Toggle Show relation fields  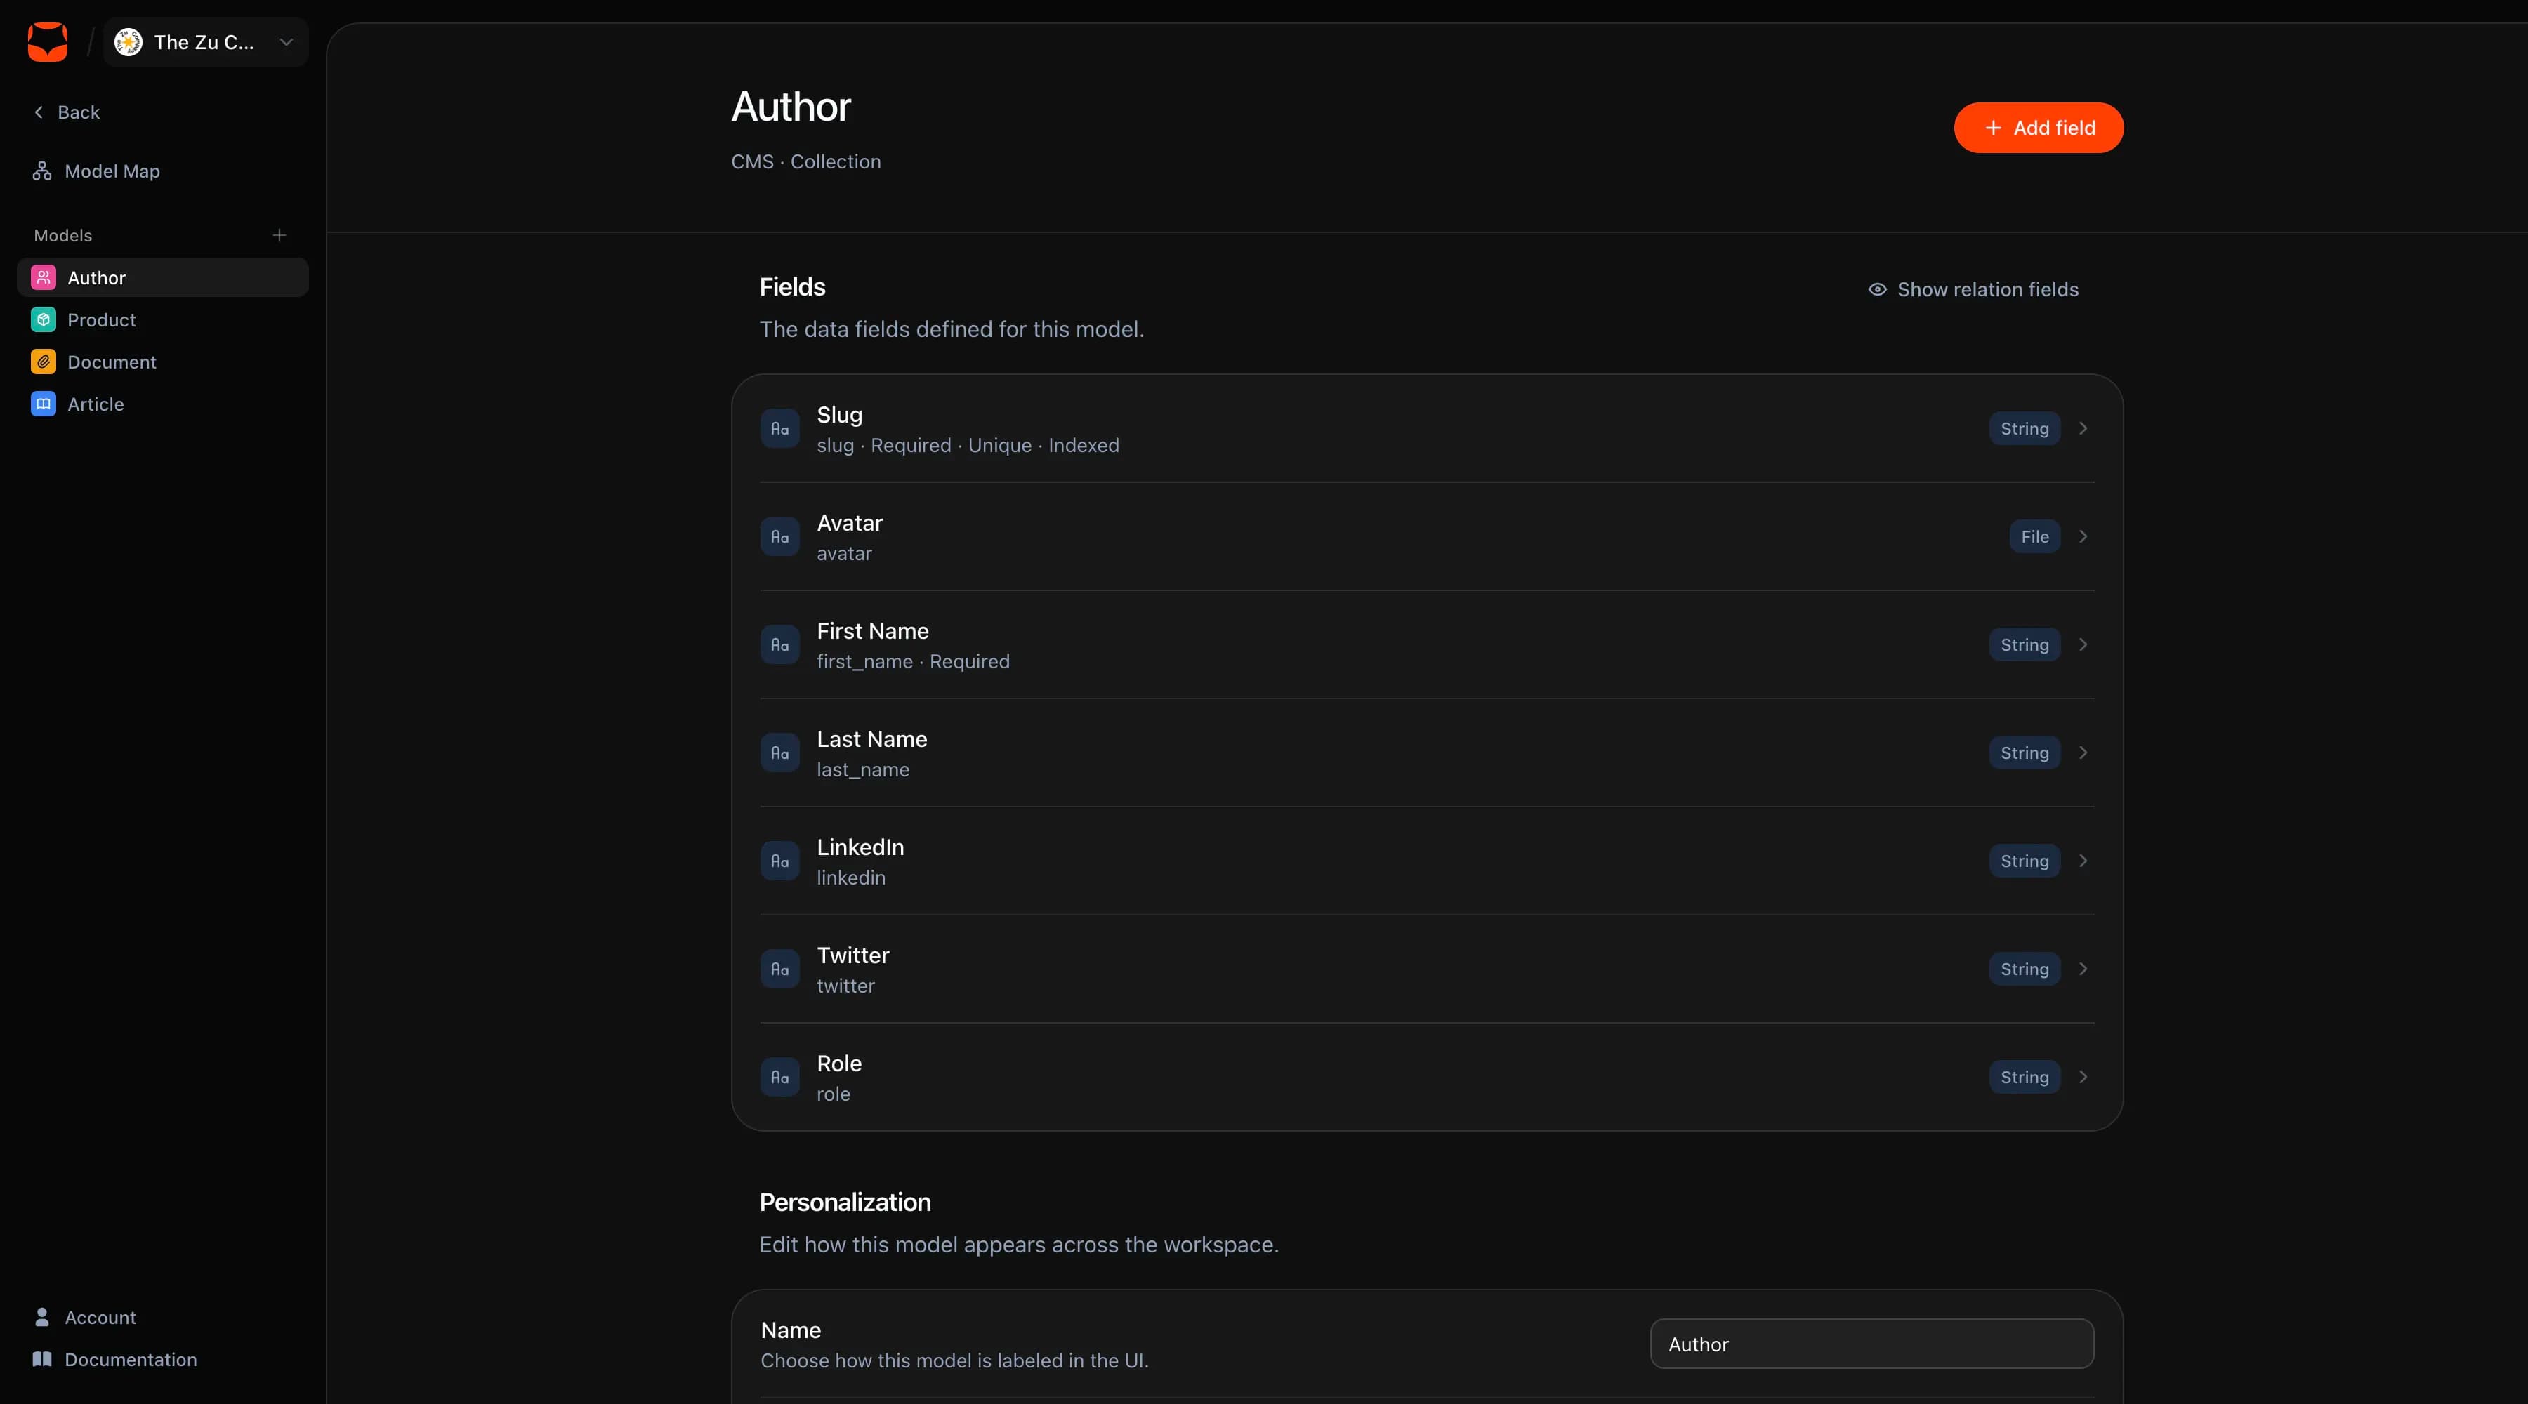point(1973,289)
